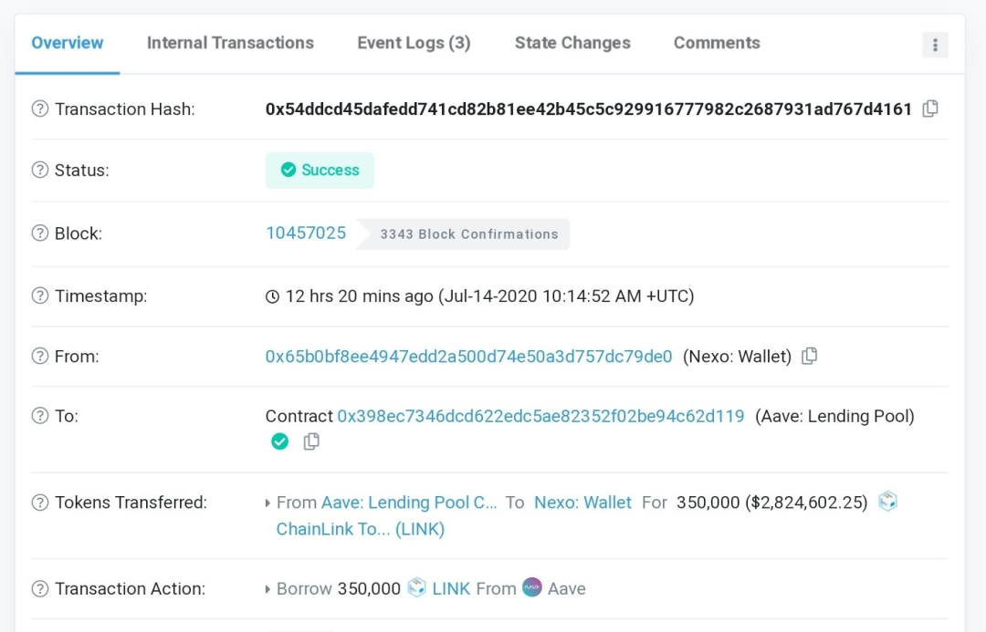The height and width of the screenshot is (632, 986).
Task: Open the help tooltip beside Transaction Hash
Action: pyautogui.click(x=38, y=109)
